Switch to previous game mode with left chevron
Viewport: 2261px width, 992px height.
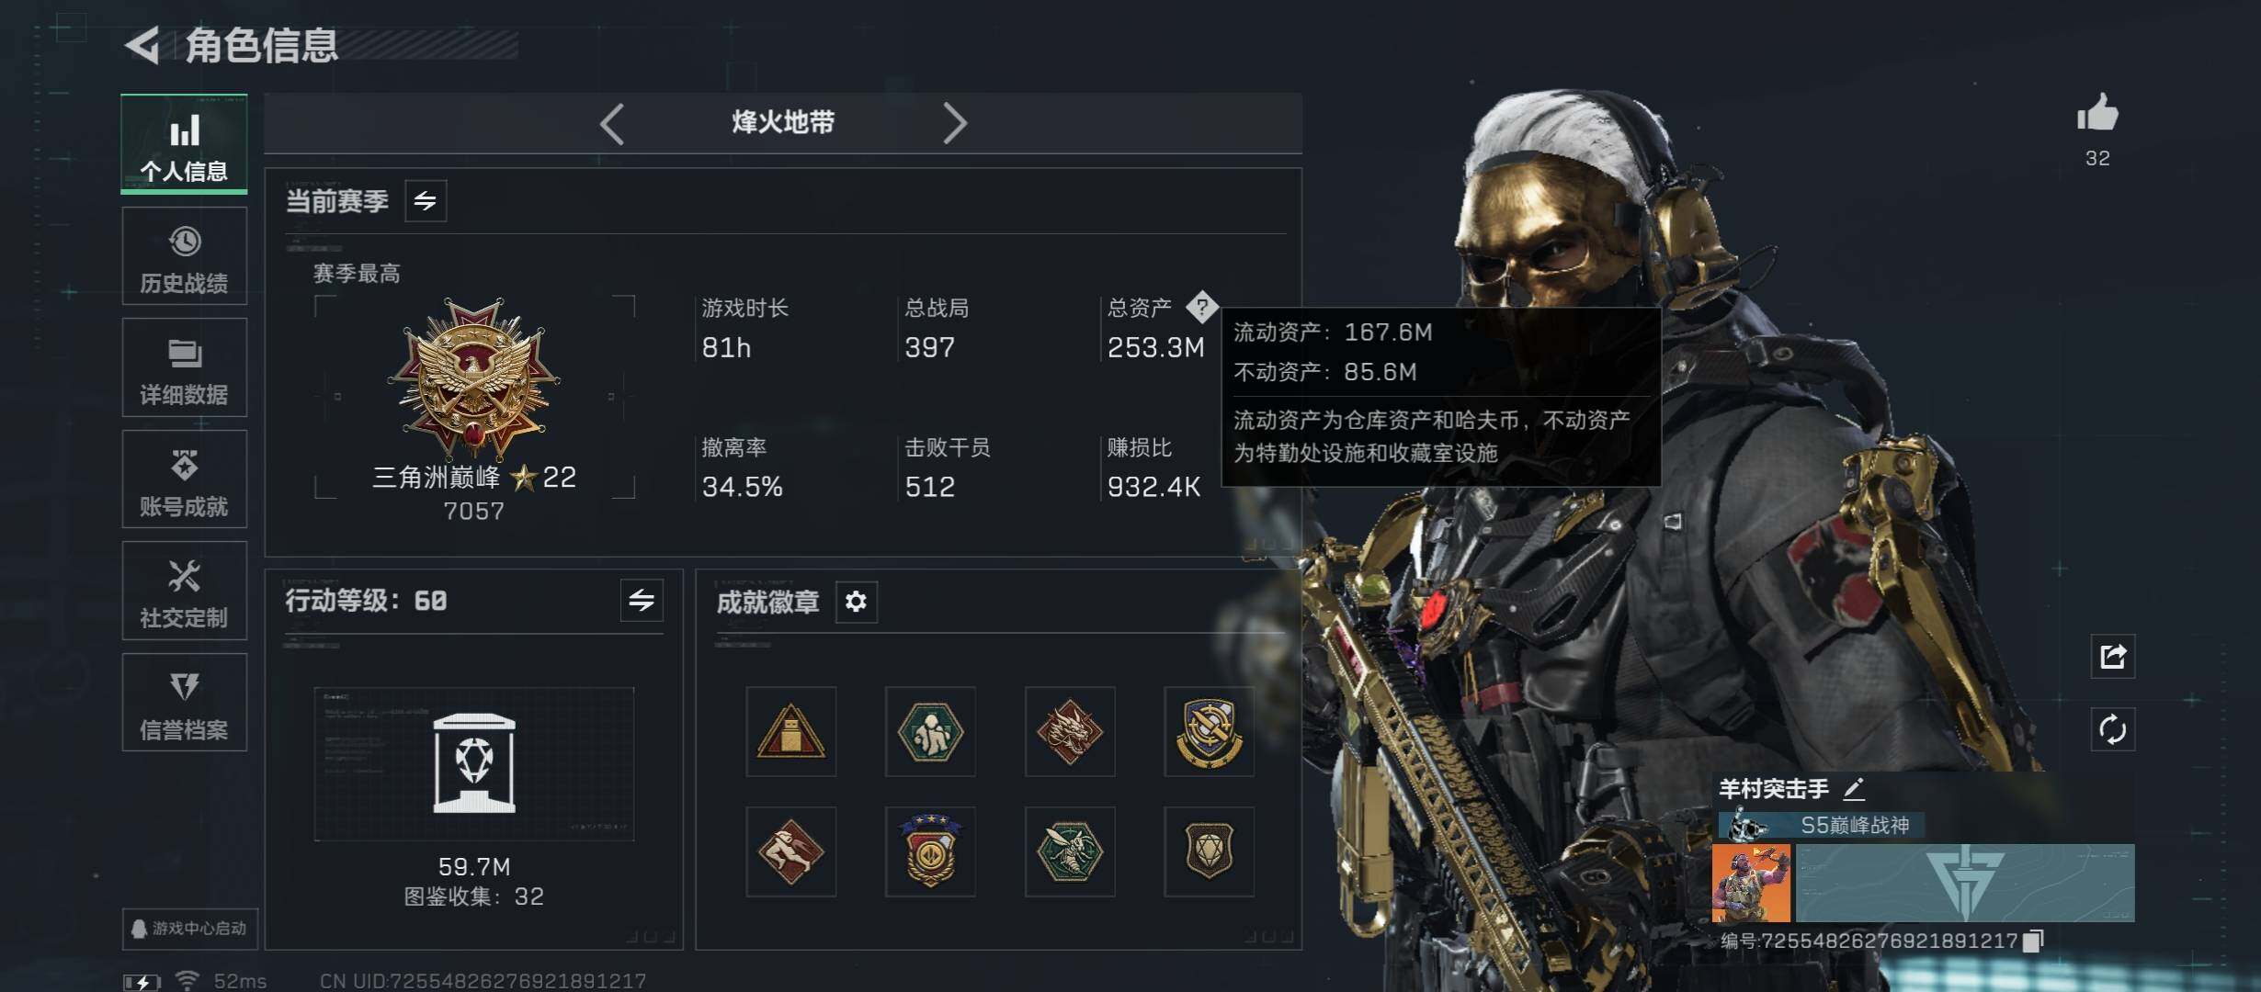612,123
